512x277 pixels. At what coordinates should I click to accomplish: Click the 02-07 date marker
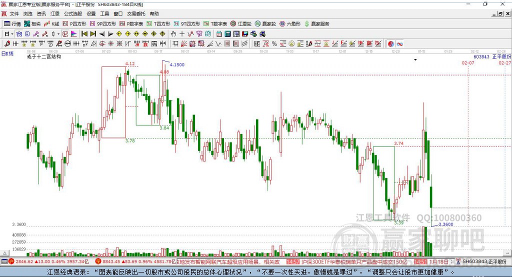pyautogui.click(x=468, y=62)
